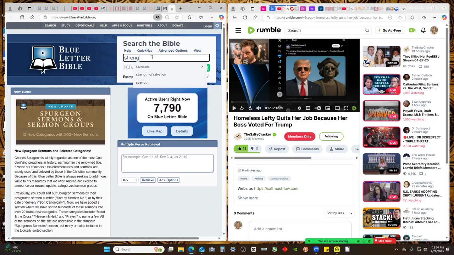
Task: Skip forward in the Rumble video
Action: pos(250,108)
